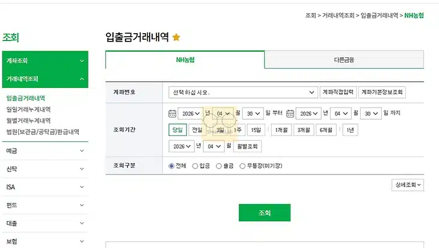
Task: Open the start year 2026 dropdown
Action: 191,114
